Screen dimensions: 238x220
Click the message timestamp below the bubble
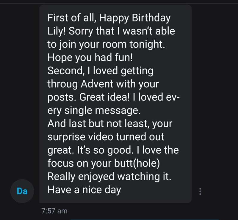(x=54, y=211)
